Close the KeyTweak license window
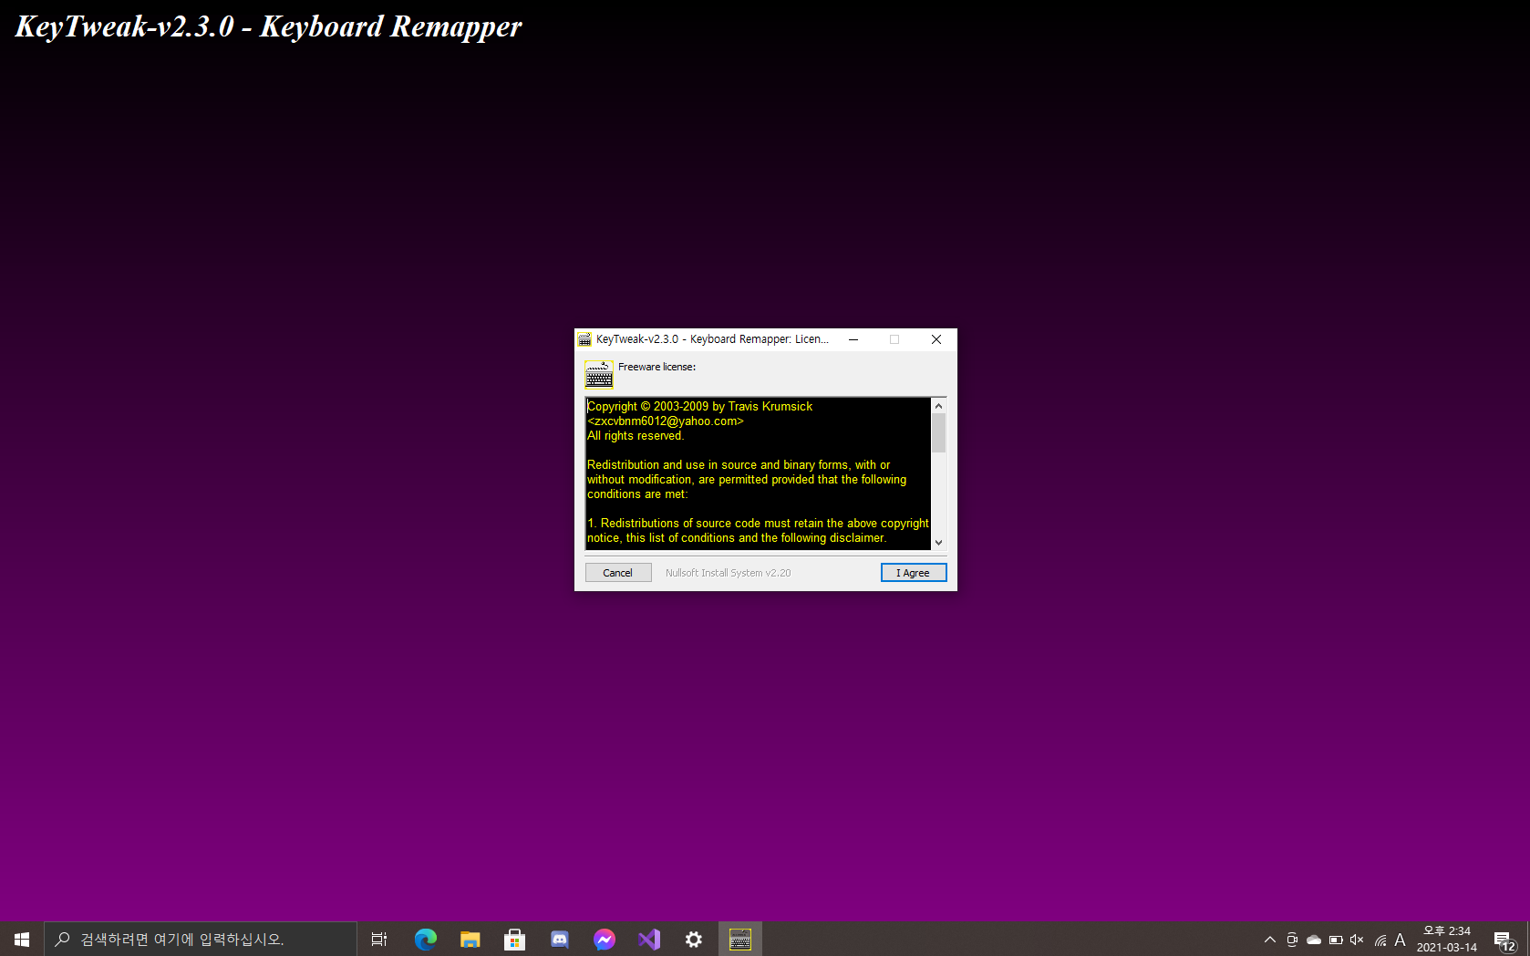 tap(936, 339)
